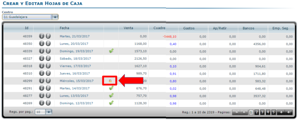299x121 pixels.
Task: Click attachment paperclip for record 48350
Action: (48, 43)
